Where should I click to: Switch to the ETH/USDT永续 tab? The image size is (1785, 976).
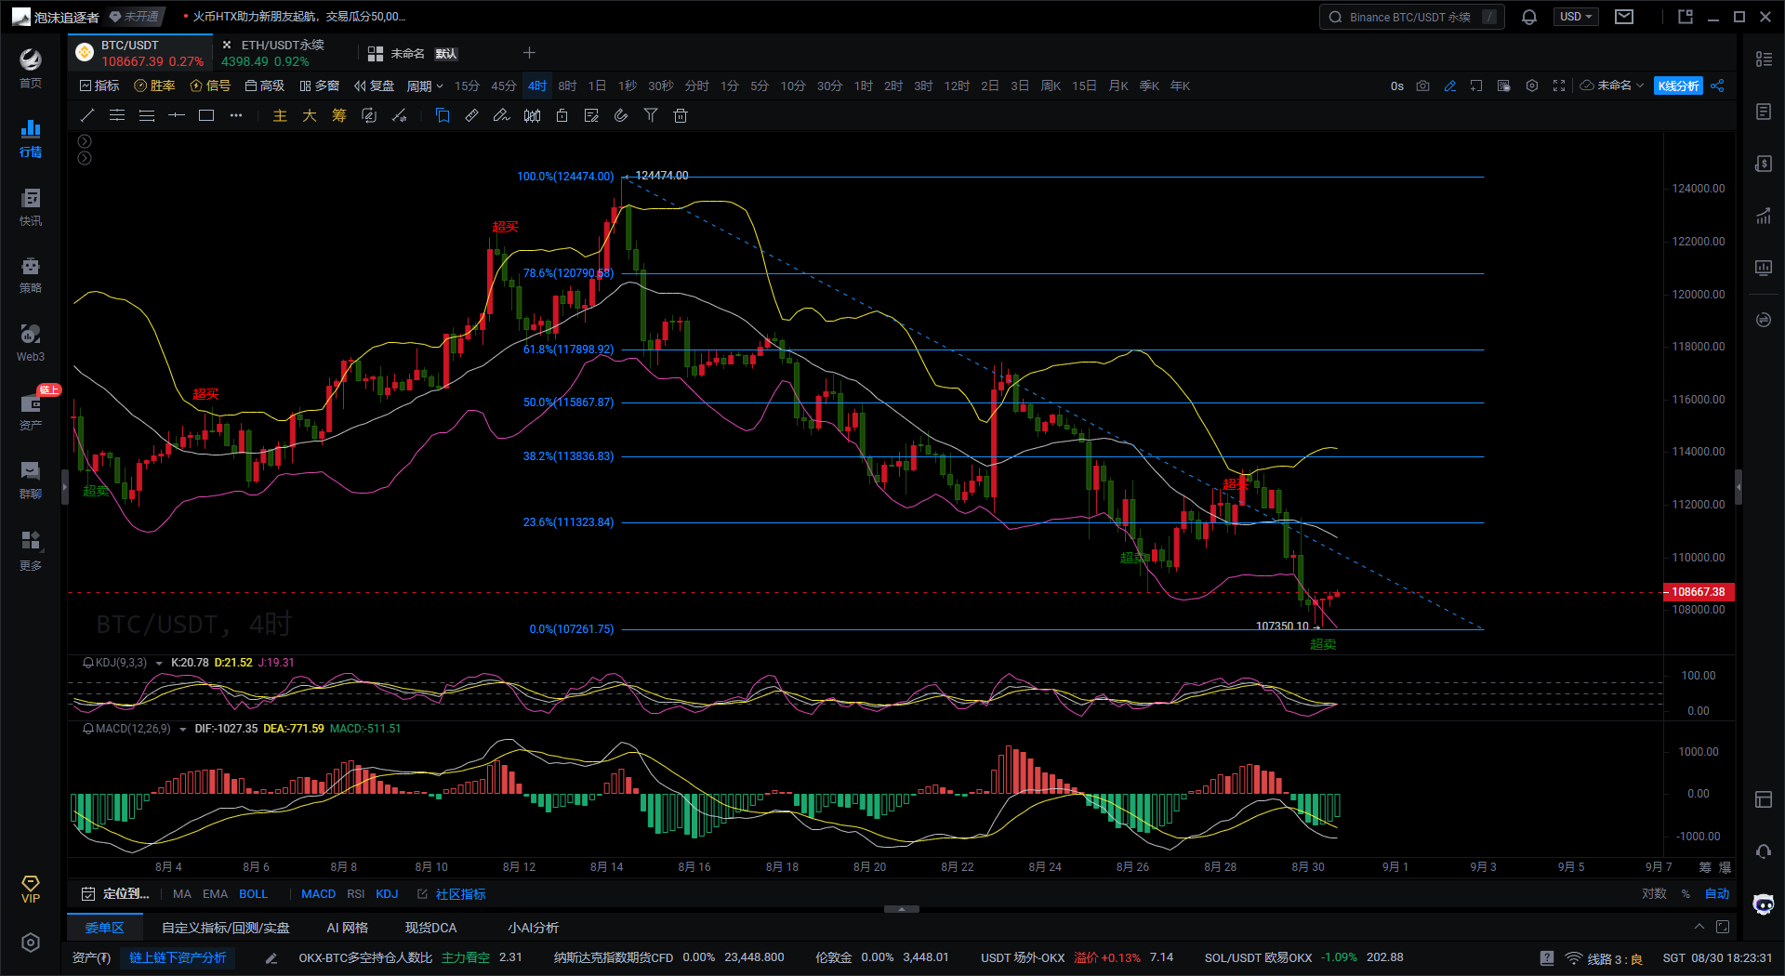[282, 45]
